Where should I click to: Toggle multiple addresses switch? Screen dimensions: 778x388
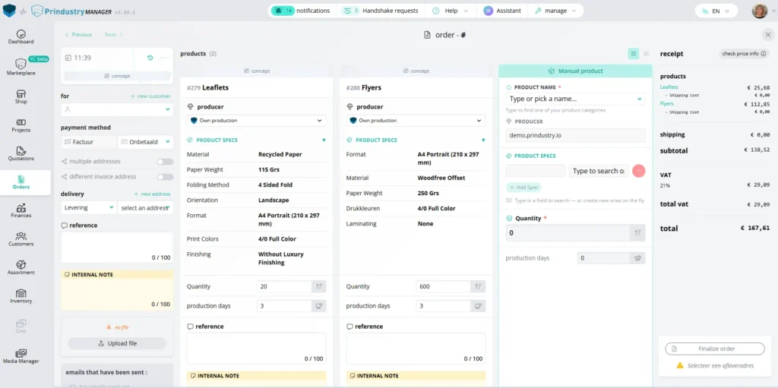(165, 162)
